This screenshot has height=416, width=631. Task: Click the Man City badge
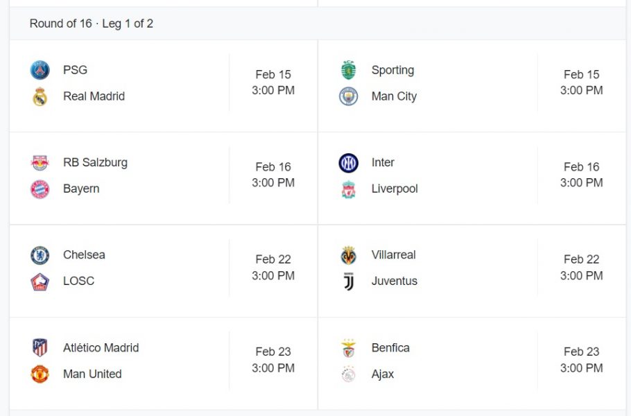(x=348, y=96)
